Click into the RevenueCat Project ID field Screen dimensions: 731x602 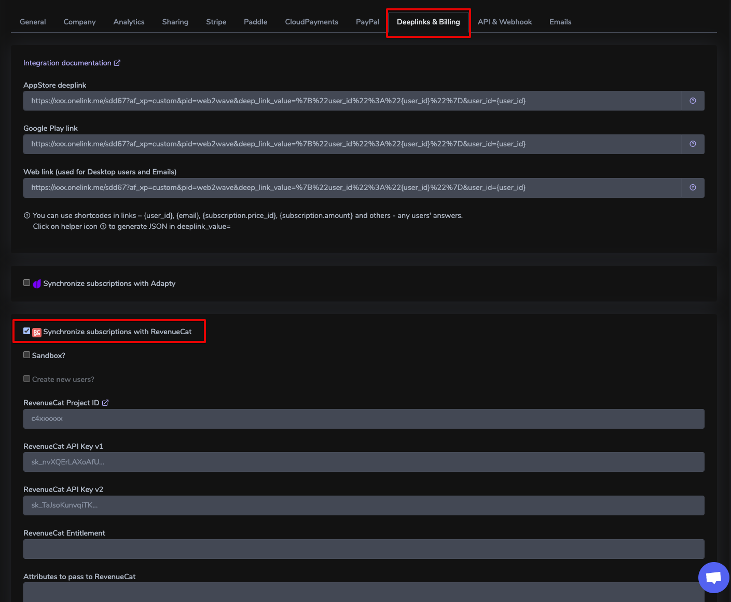[364, 419]
